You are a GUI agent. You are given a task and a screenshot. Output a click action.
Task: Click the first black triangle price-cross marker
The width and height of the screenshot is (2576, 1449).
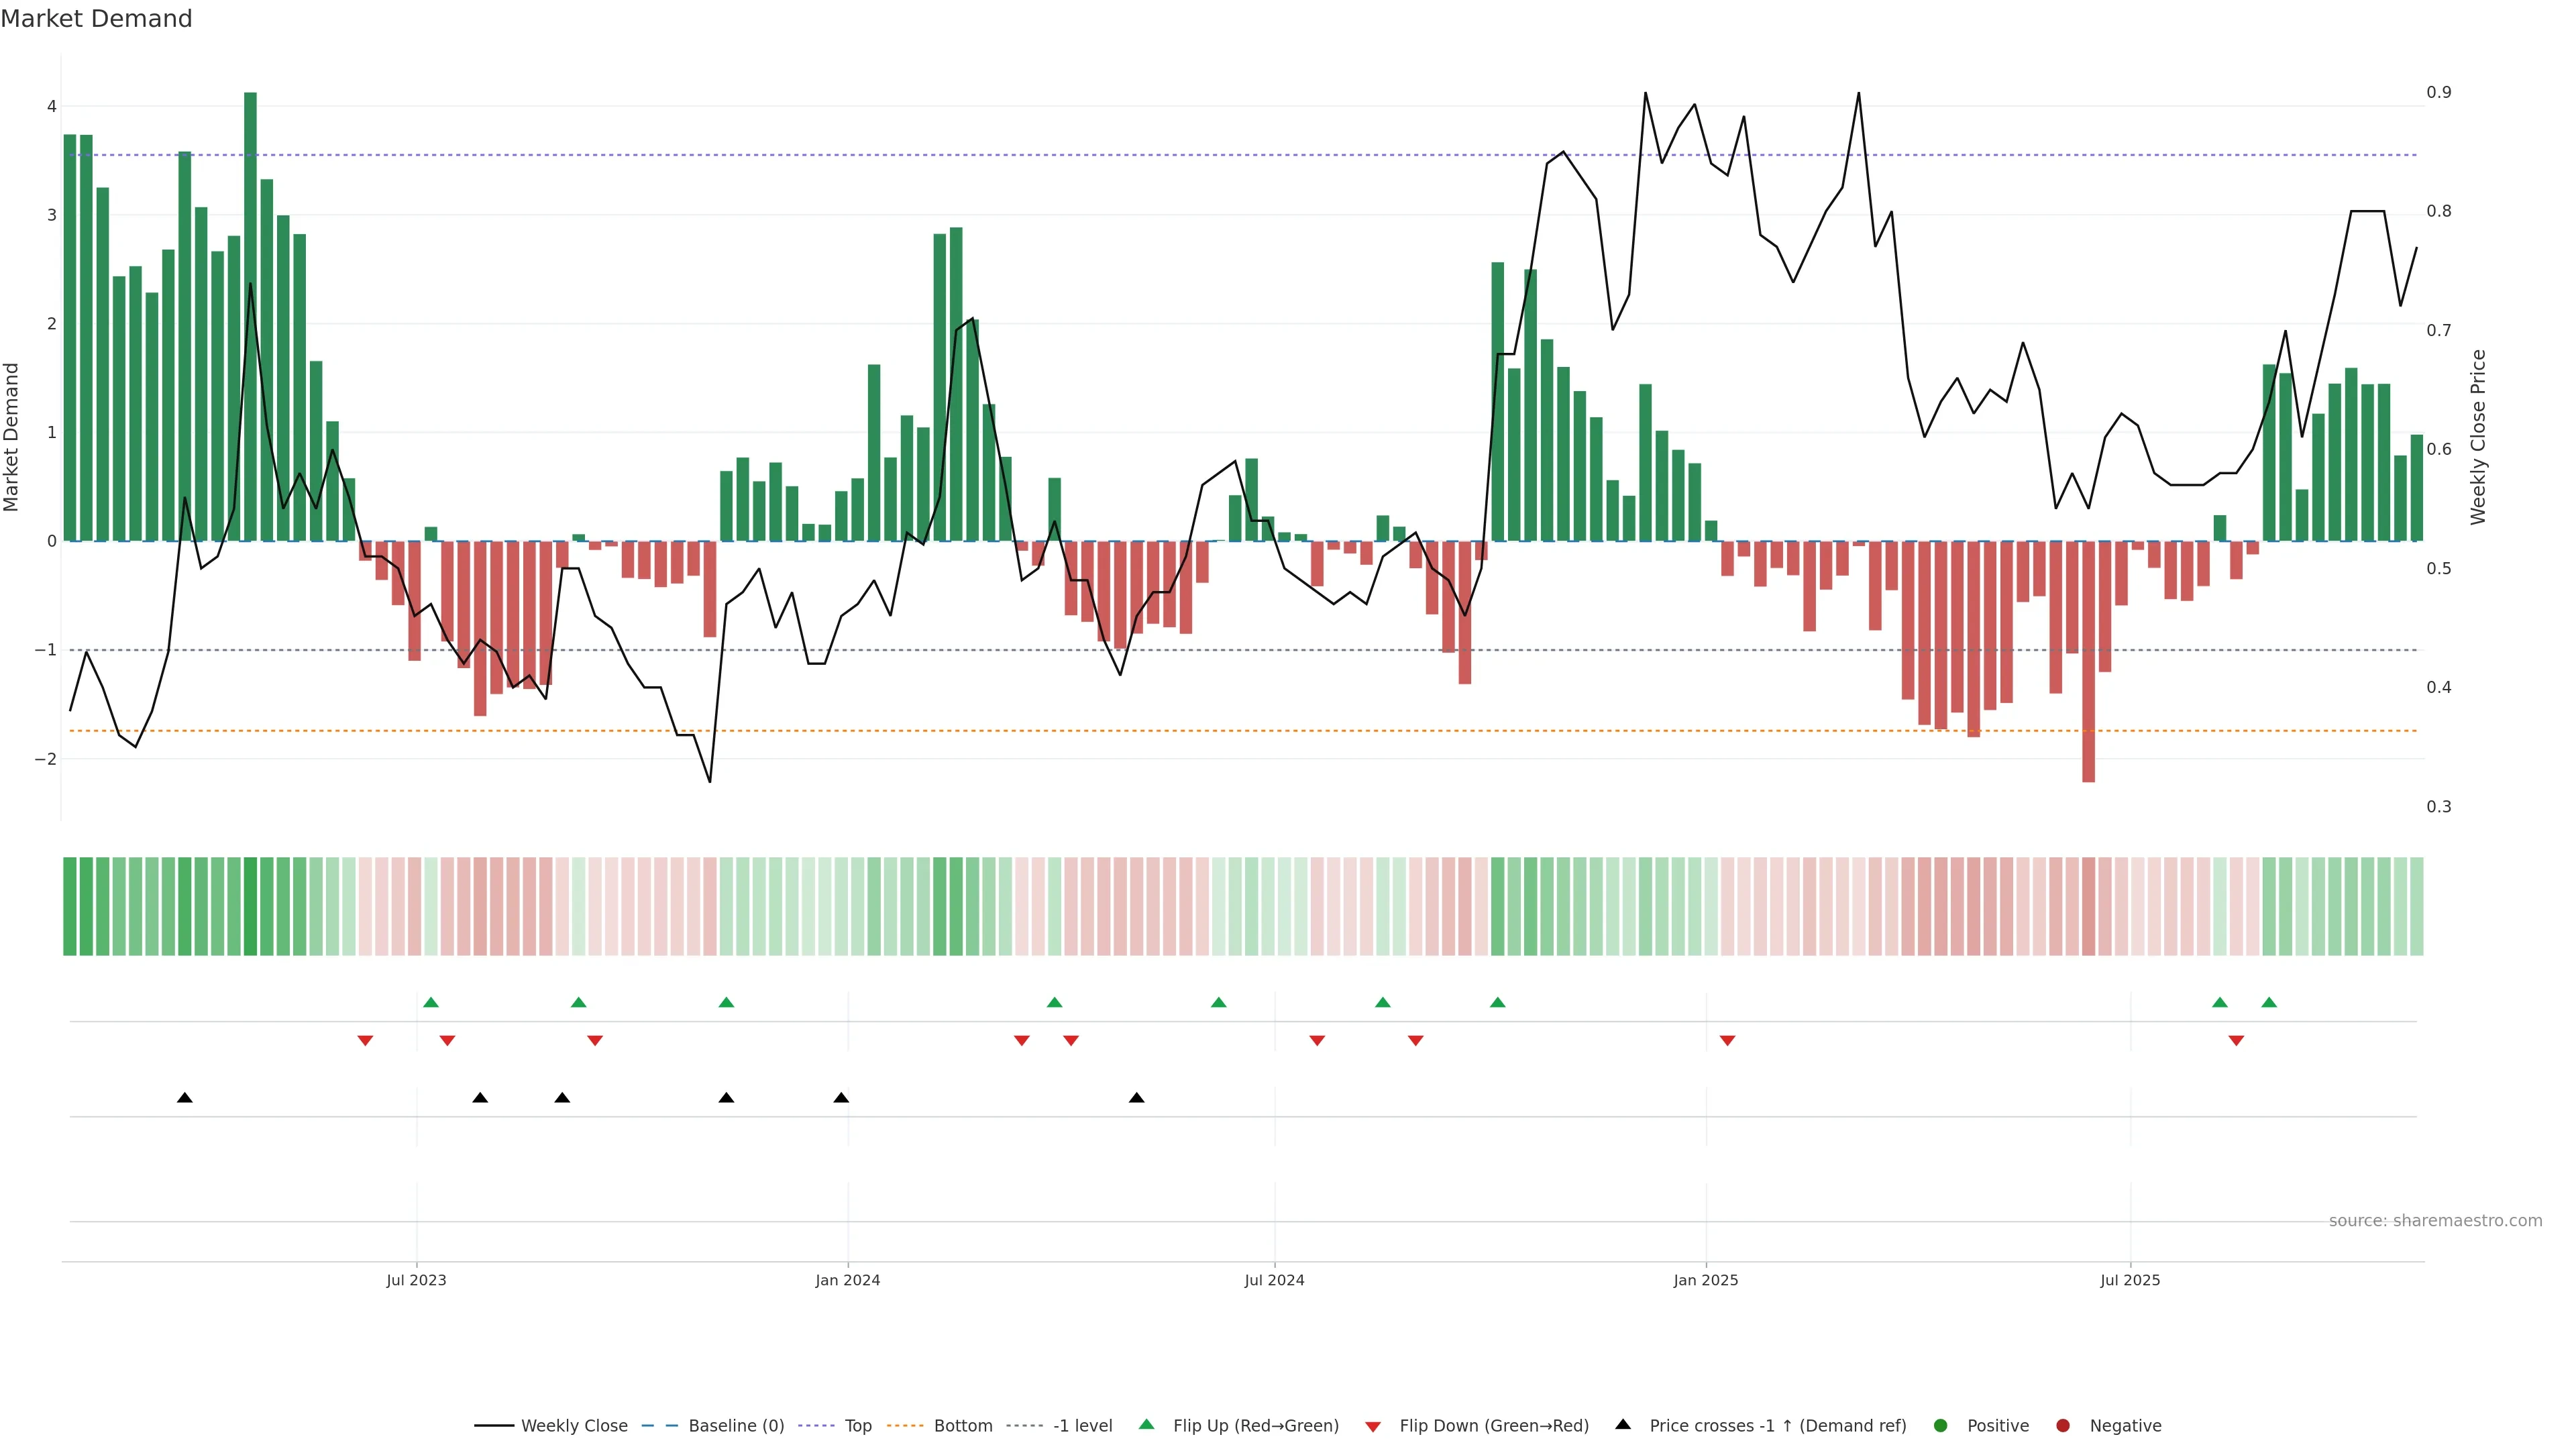pyautogui.click(x=185, y=1098)
